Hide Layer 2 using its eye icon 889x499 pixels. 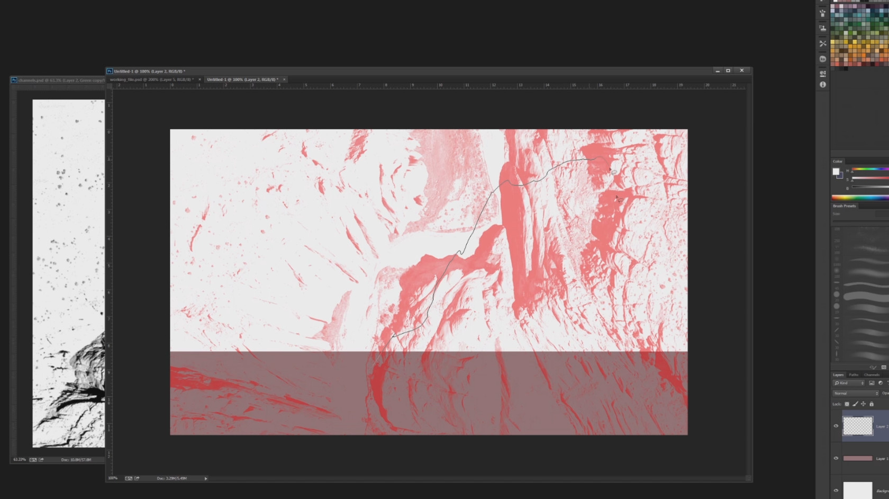click(x=836, y=426)
